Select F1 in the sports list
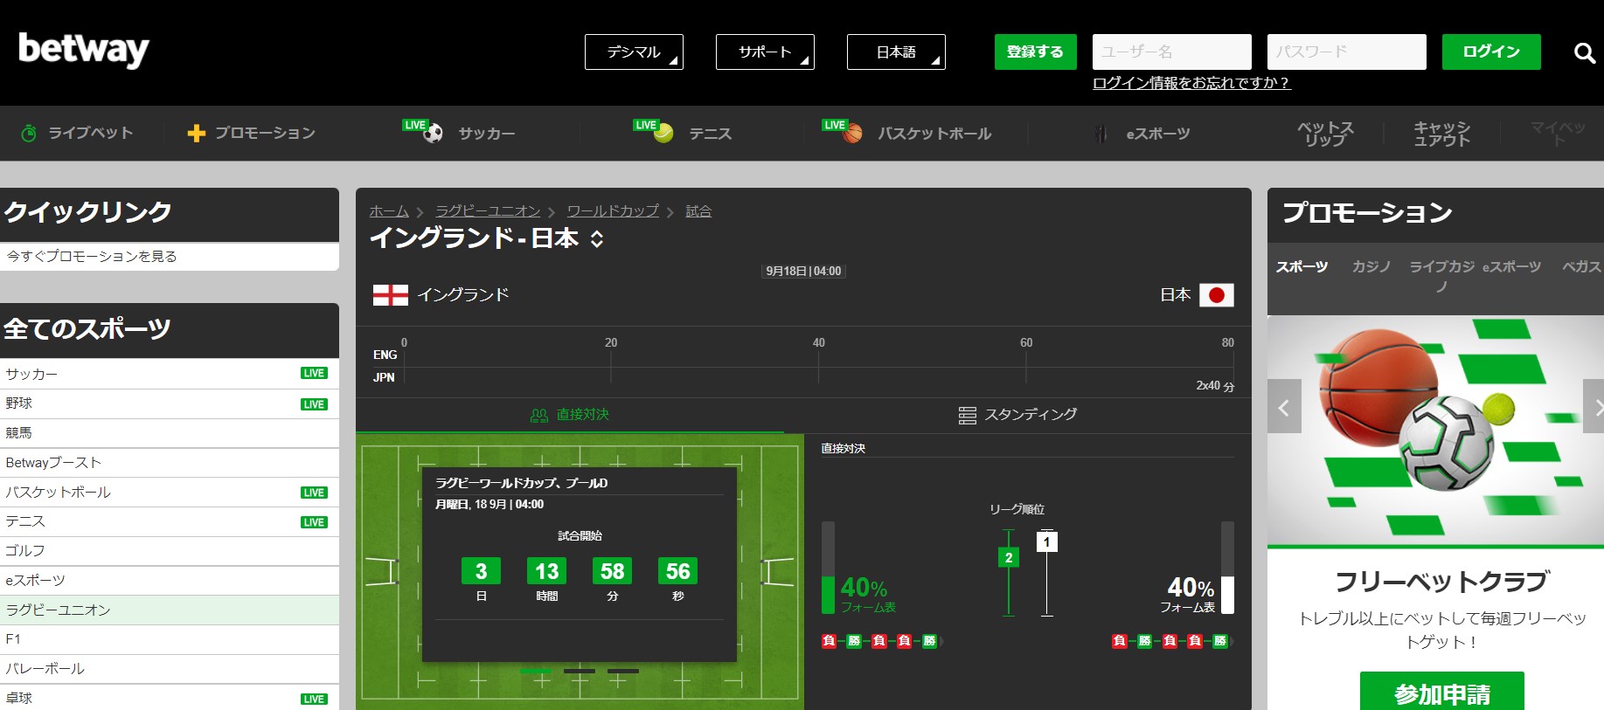The width and height of the screenshot is (1604, 710). [x=170, y=639]
